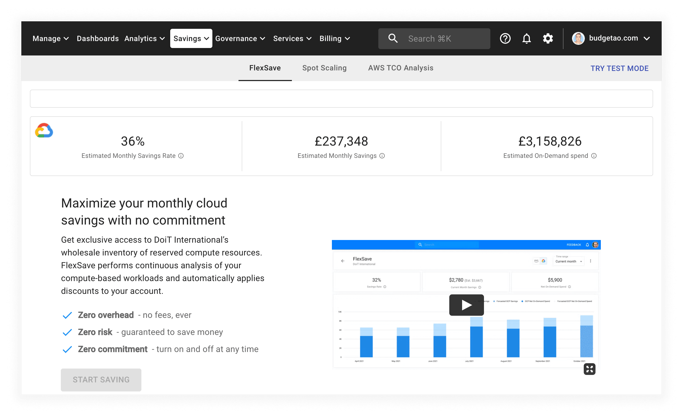The height and width of the screenshot is (416, 683).
Task: Expand the video to fullscreen
Action: (x=589, y=369)
